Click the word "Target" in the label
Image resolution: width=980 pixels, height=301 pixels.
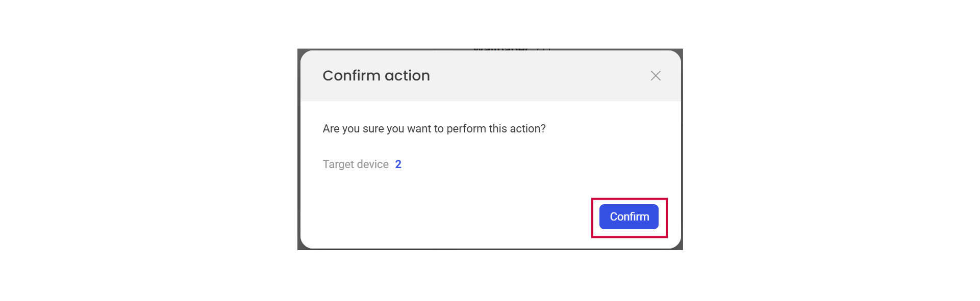click(x=338, y=165)
